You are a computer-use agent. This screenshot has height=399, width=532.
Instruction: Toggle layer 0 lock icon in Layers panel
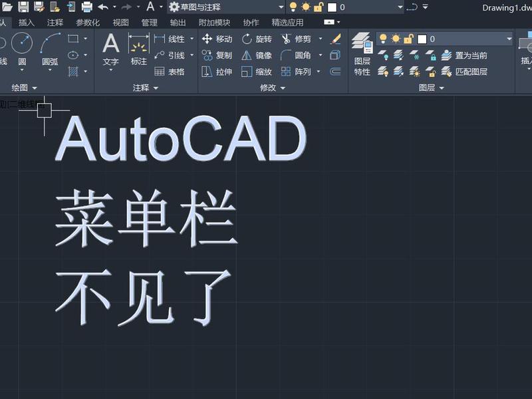[x=408, y=39]
